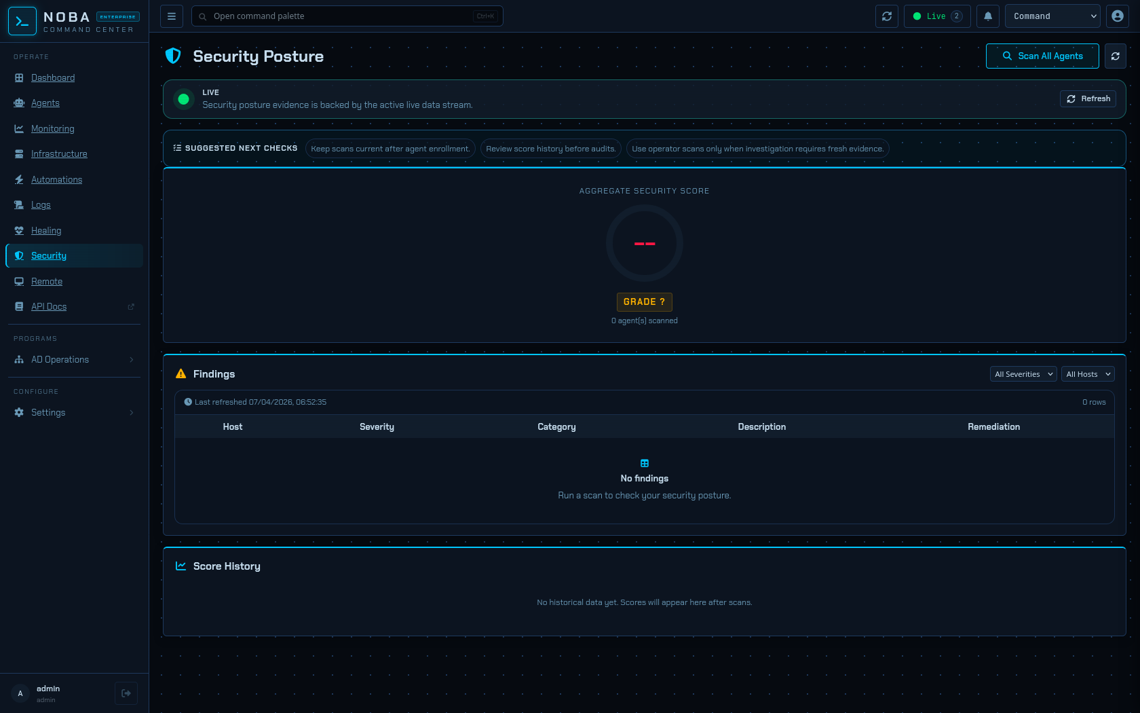
Task: Click the AD Operations hierarchy icon
Action: [x=19, y=360]
